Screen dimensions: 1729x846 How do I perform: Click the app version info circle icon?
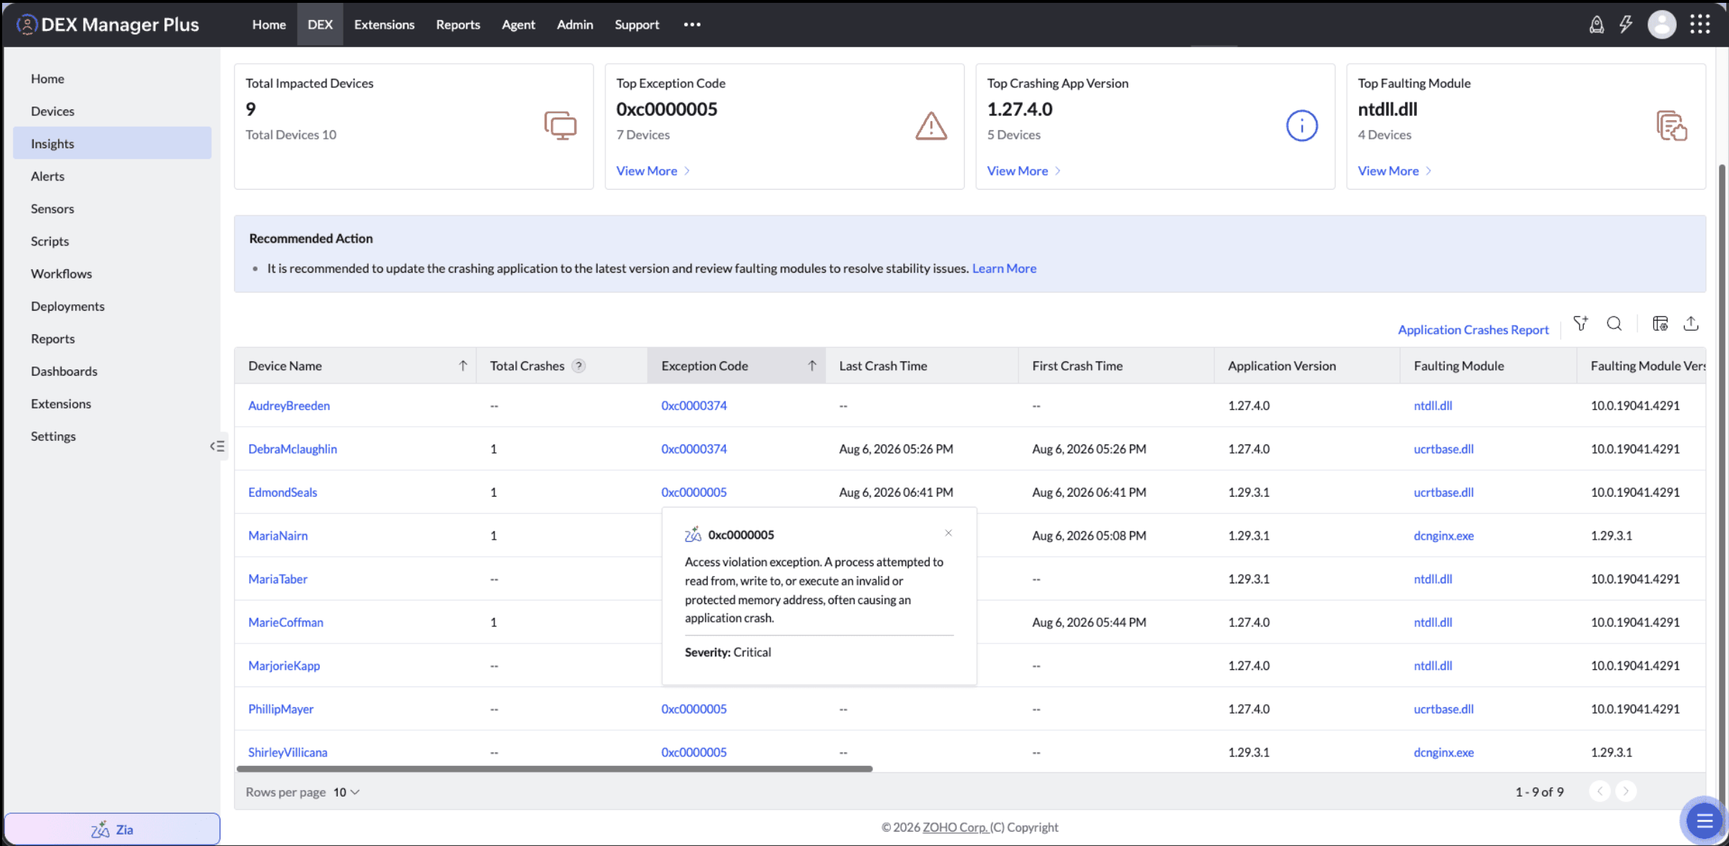(x=1302, y=125)
